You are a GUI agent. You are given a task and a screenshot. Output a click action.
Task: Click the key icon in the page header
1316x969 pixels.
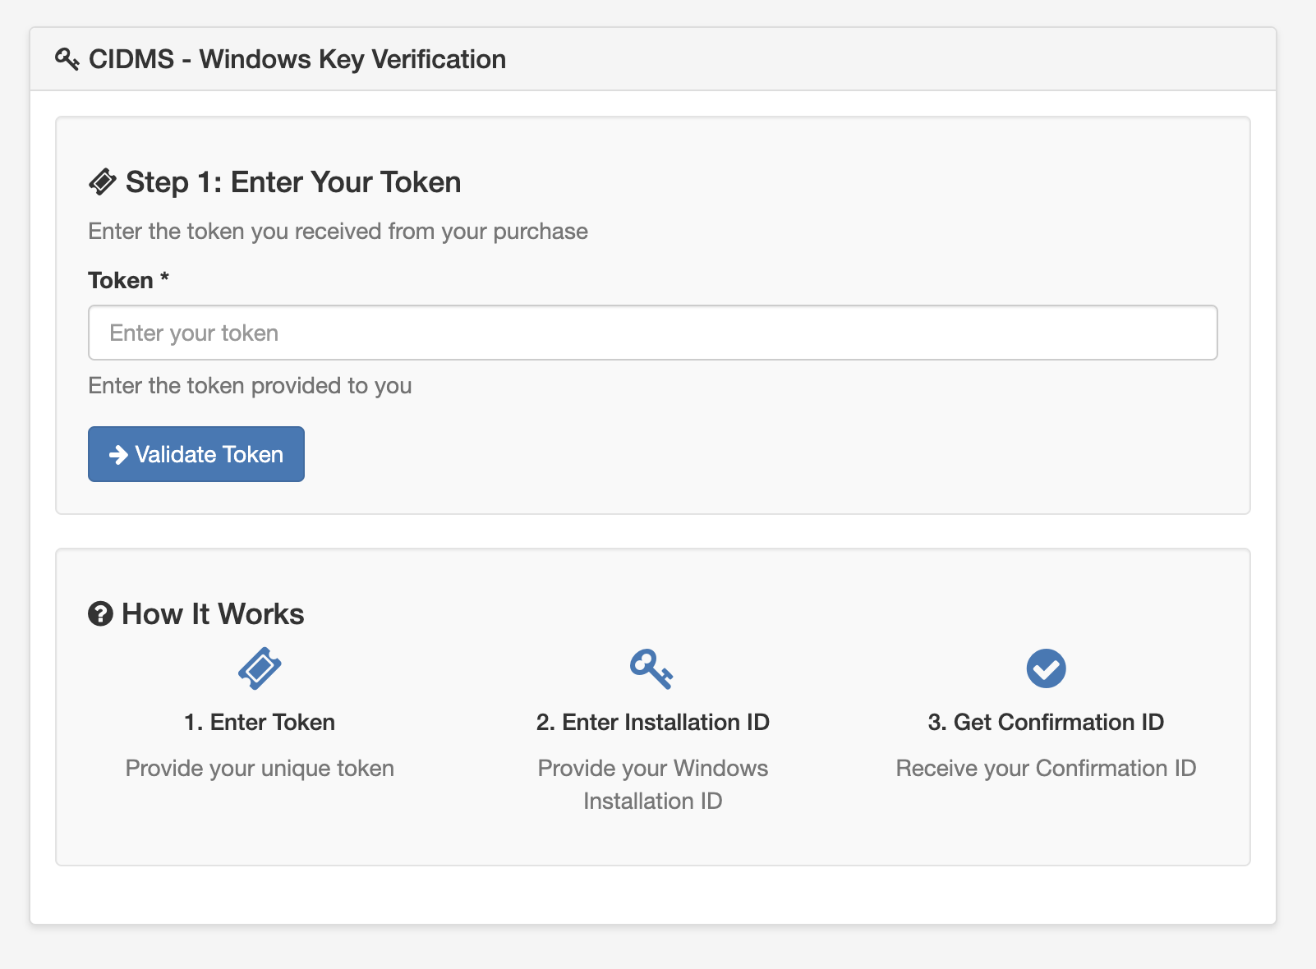click(67, 59)
